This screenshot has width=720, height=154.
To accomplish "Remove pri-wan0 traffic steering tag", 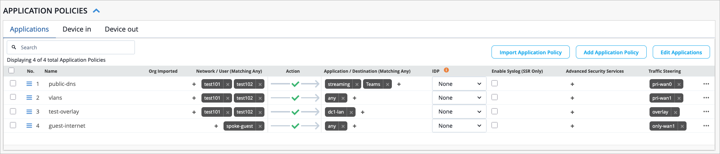I will pos(679,84).
